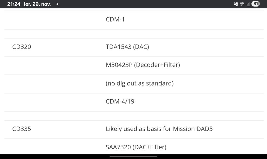
Task: Tap the CDM-4/19 table entry
Action: pos(120,102)
